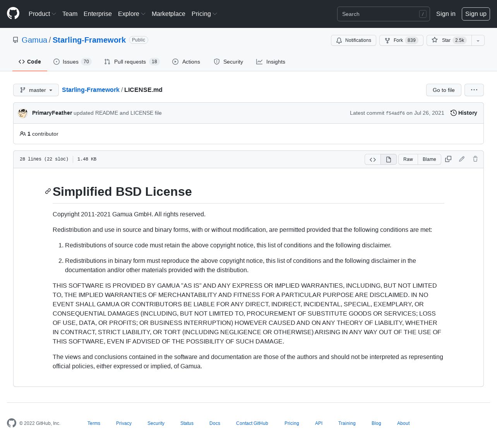
Task: Open the Team page
Action: point(70,14)
